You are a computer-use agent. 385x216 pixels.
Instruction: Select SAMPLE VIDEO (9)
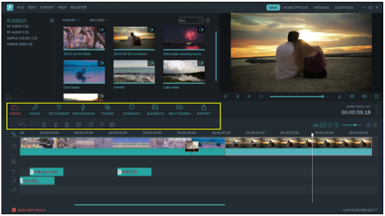click(x=19, y=44)
